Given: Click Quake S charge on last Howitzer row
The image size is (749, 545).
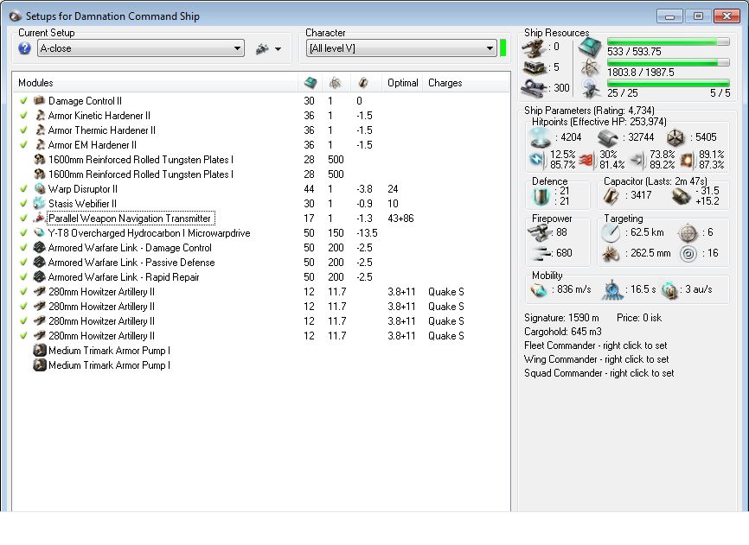Looking at the screenshot, I should click(x=445, y=336).
